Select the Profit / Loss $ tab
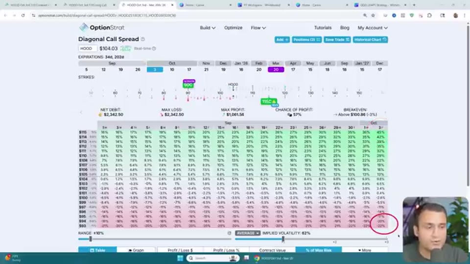This screenshot has height=264, width=470. pyautogui.click(x=180, y=250)
